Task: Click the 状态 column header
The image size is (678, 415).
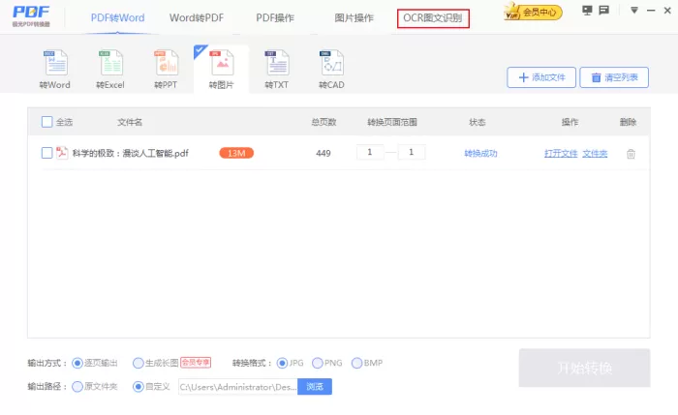Action: coord(478,122)
